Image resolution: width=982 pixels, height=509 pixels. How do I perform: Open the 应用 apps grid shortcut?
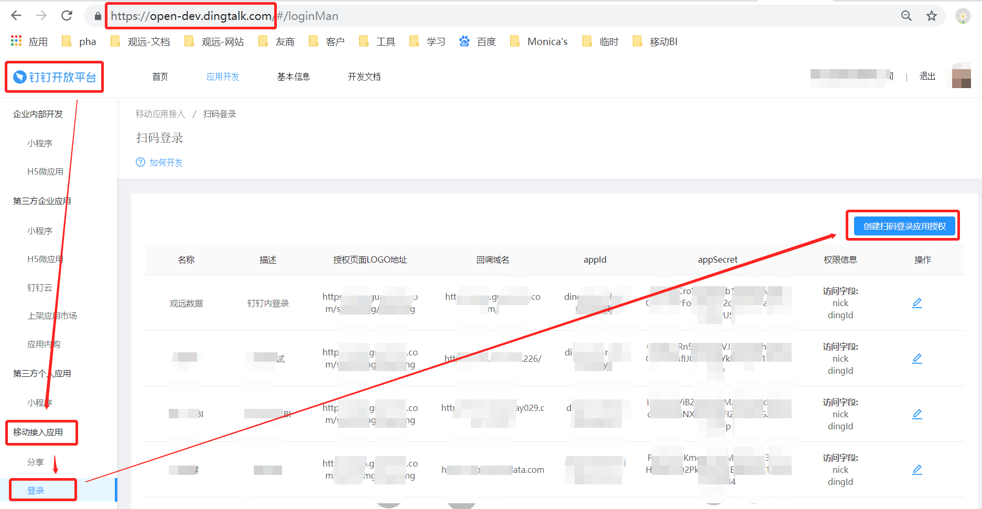(x=29, y=41)
